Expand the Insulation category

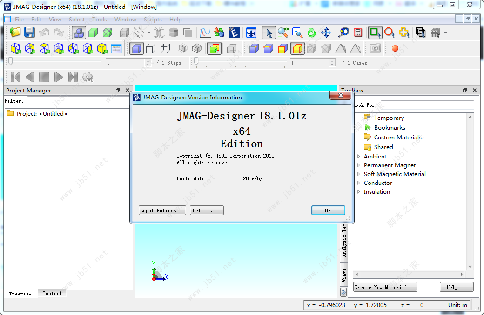(359, 192)
